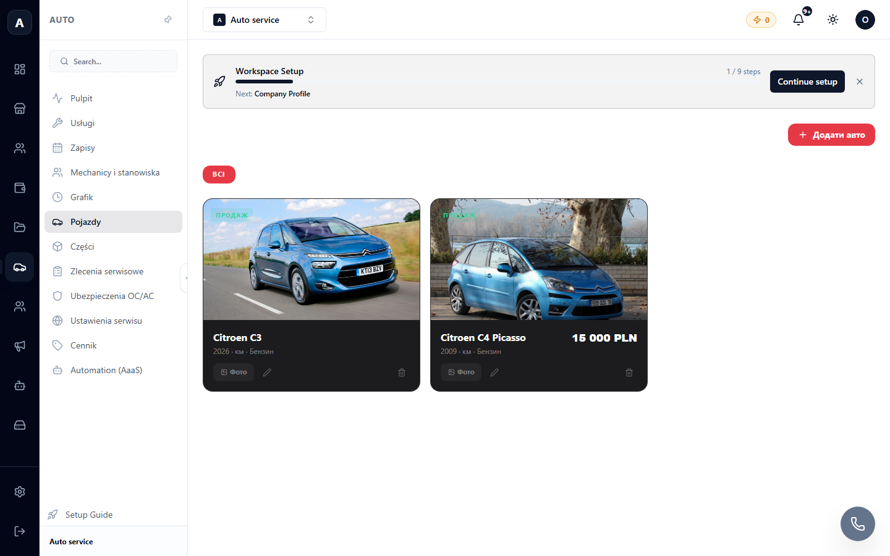Click Фото button on Citroen C4 Picasso card
This screenshot has height=556, width=890.
pyautogui.click(x=461, y=372)
